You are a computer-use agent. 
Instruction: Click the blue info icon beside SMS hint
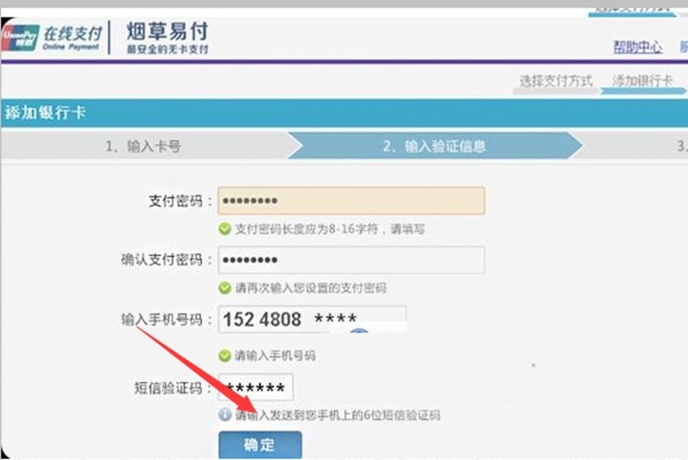225,414
